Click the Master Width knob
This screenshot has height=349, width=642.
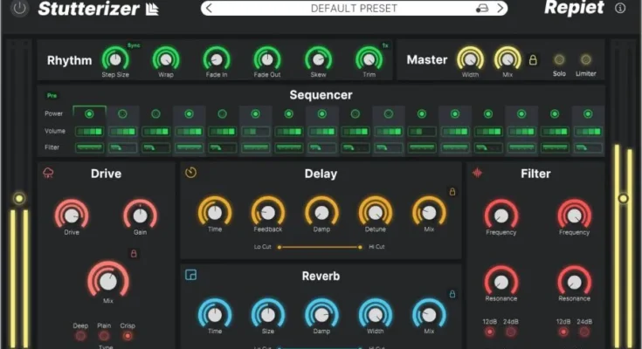pos(470,59)
